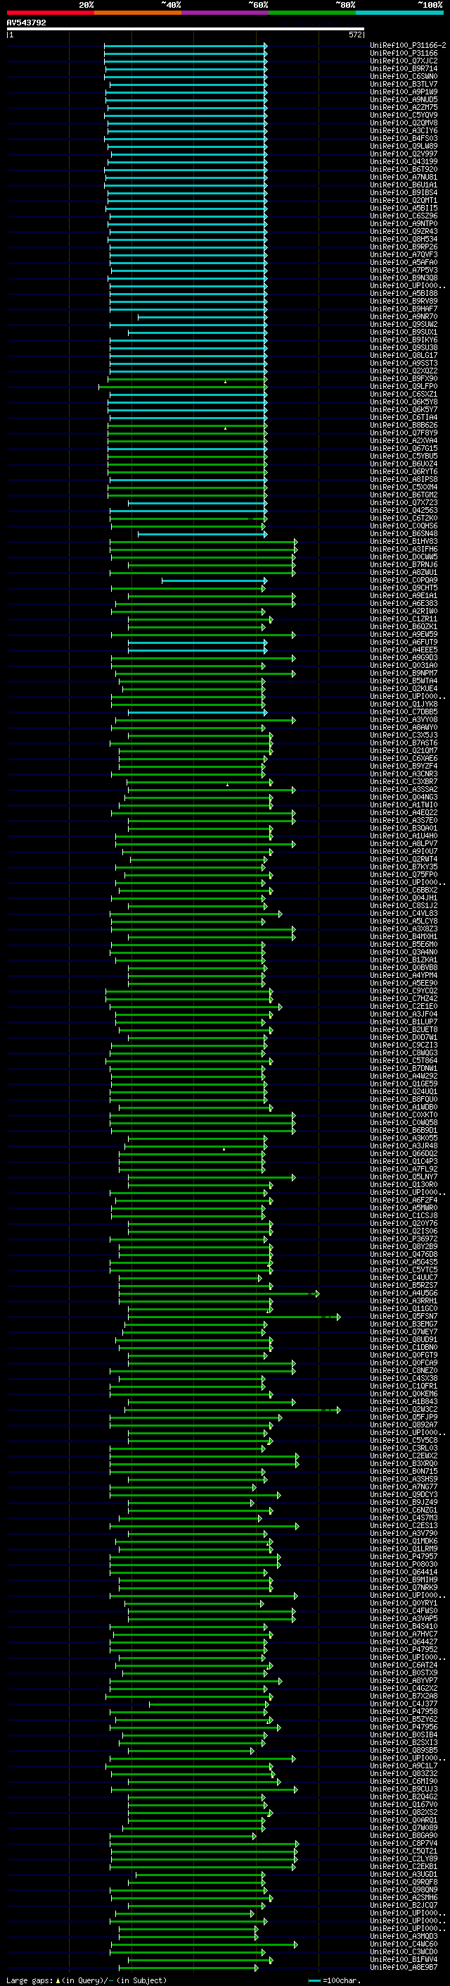Select label UniRef100_A9E1A1
450x1986 pixels.
pyautogui.click(x=404, y=596)
